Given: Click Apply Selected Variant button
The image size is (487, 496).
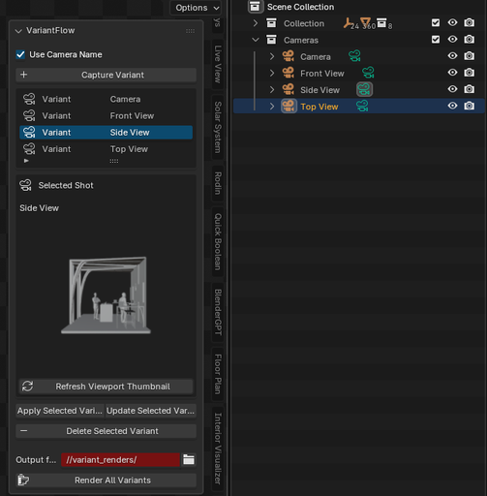Looking at the screenshot, I should (60, 411).
